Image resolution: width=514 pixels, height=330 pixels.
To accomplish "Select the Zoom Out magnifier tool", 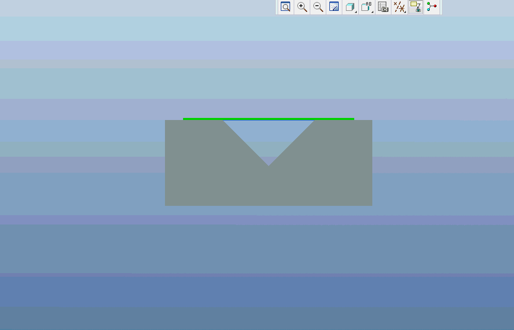I will click(318, 7).
